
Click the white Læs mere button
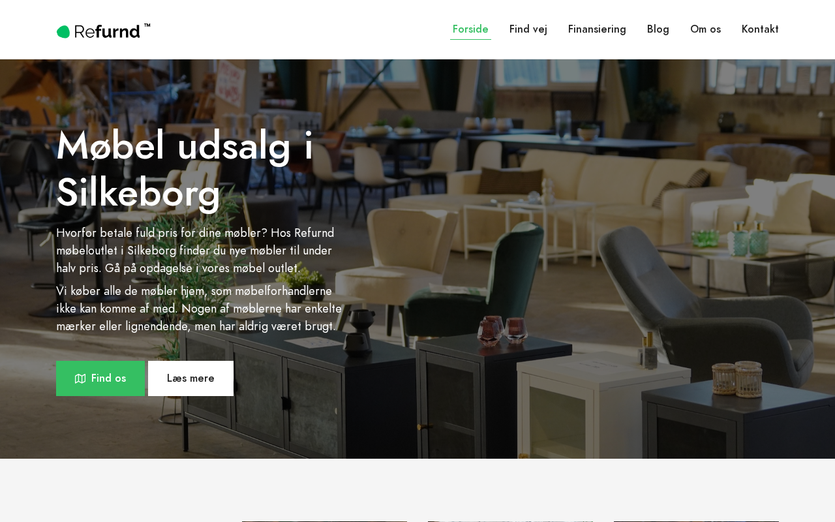click(190, 378)
